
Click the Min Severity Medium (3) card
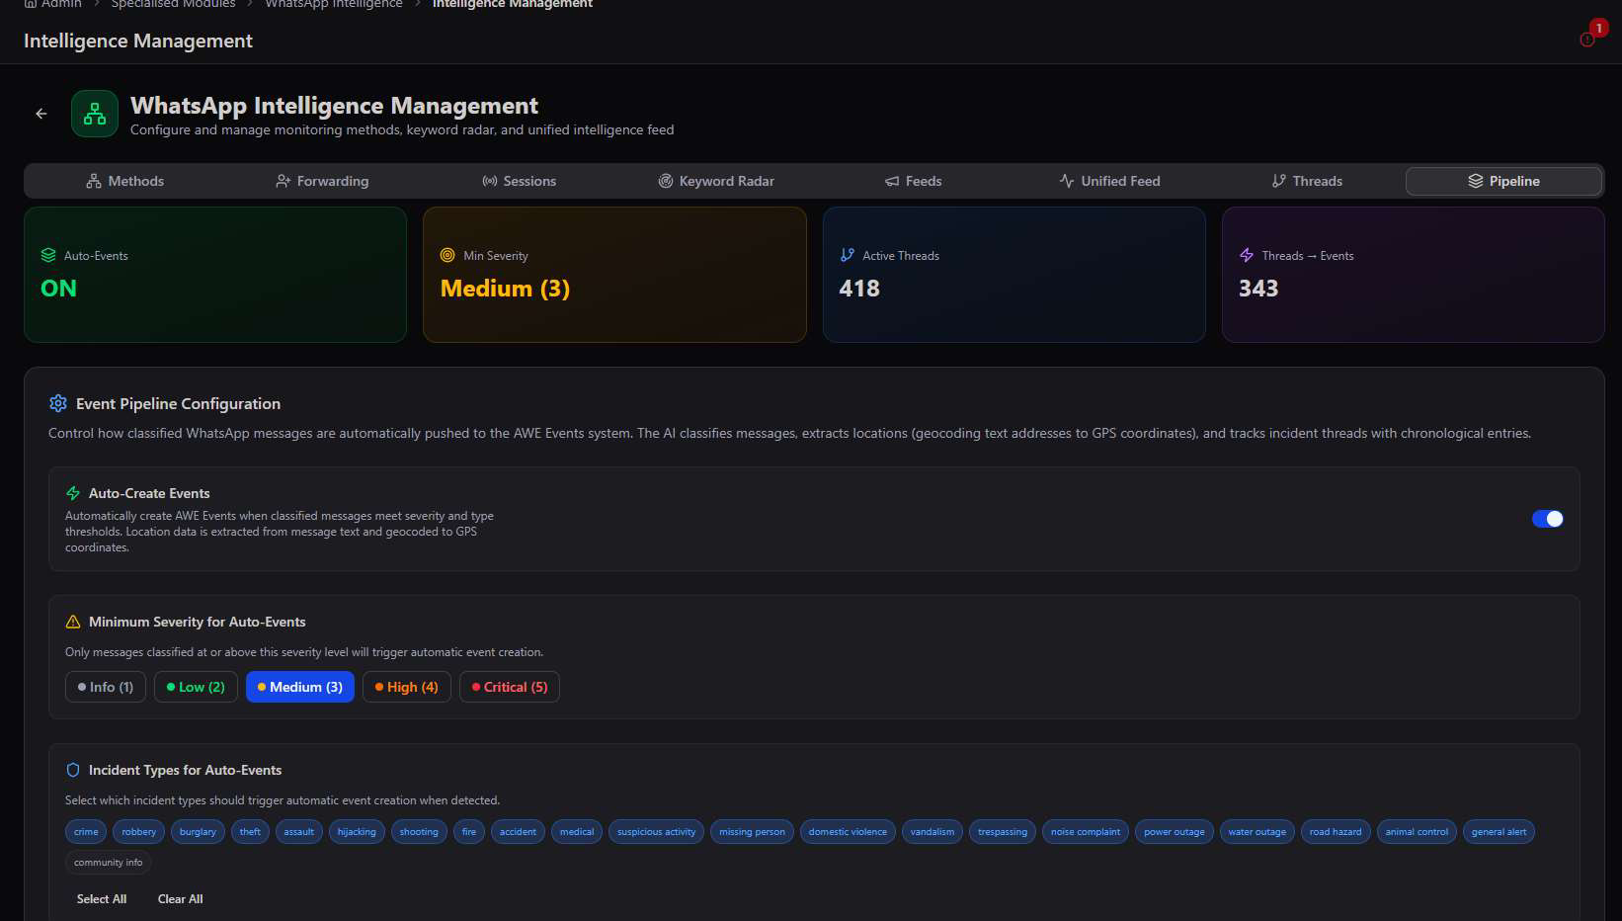click(614, 275)
